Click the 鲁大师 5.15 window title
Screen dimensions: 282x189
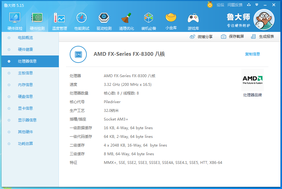coord(14,5)
